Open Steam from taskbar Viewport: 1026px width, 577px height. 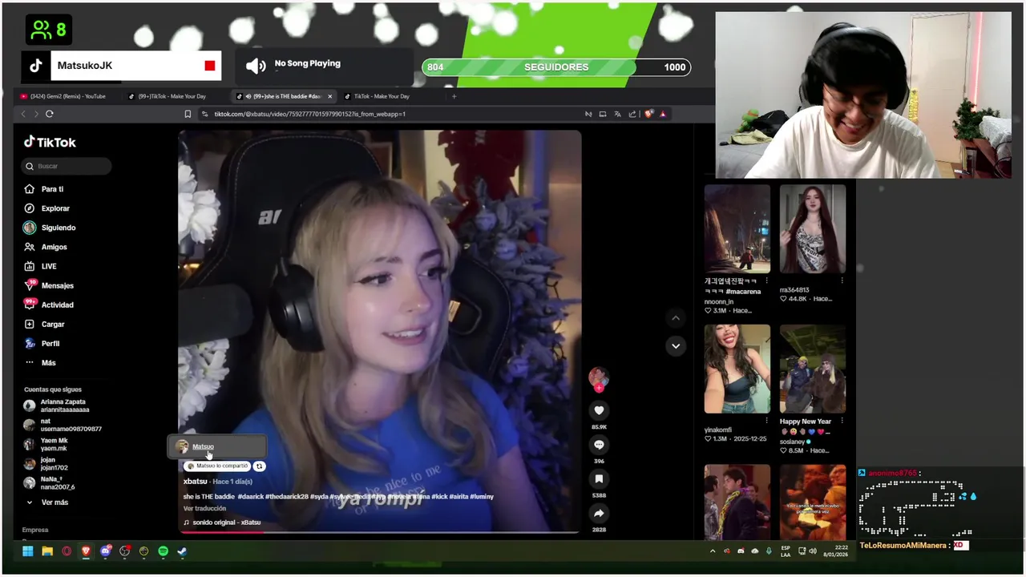[182, 551]
